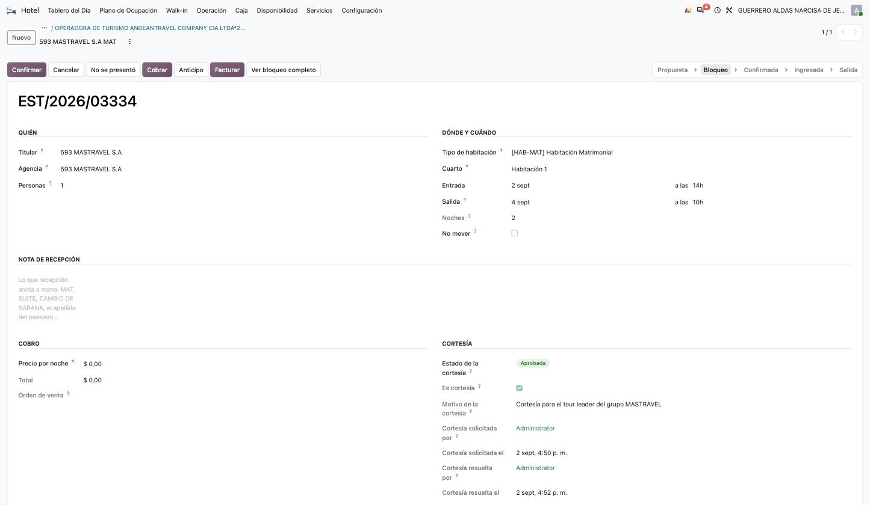The width and height of the screenshot is (870, 505).
Task: Open the Entrada date picker
Action: click(590, 185)
